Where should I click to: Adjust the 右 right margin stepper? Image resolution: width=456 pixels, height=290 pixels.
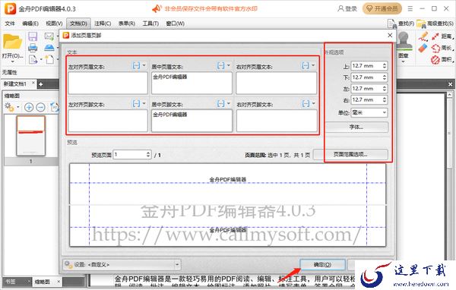click(385, 100)
